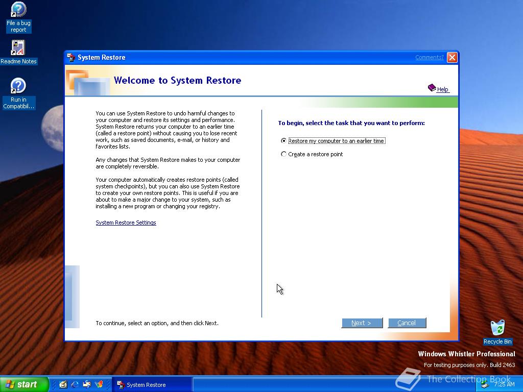
Task: Click the system tray network icon
Action: (485, 385)
